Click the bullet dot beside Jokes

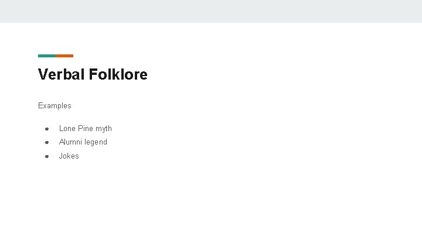point(46,156)
